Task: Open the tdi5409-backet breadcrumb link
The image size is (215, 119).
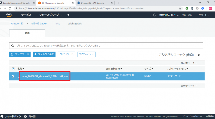Action: [x=39, y=23]
